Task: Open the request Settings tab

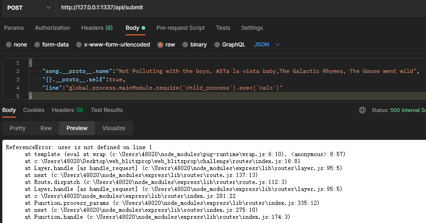Action: pos(252,28)
